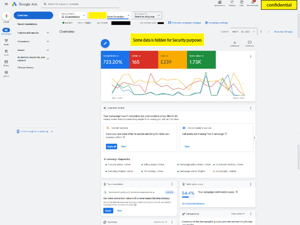Select the Overview nav item
This screenshot has height=225, width=300.
pos(34,15)
